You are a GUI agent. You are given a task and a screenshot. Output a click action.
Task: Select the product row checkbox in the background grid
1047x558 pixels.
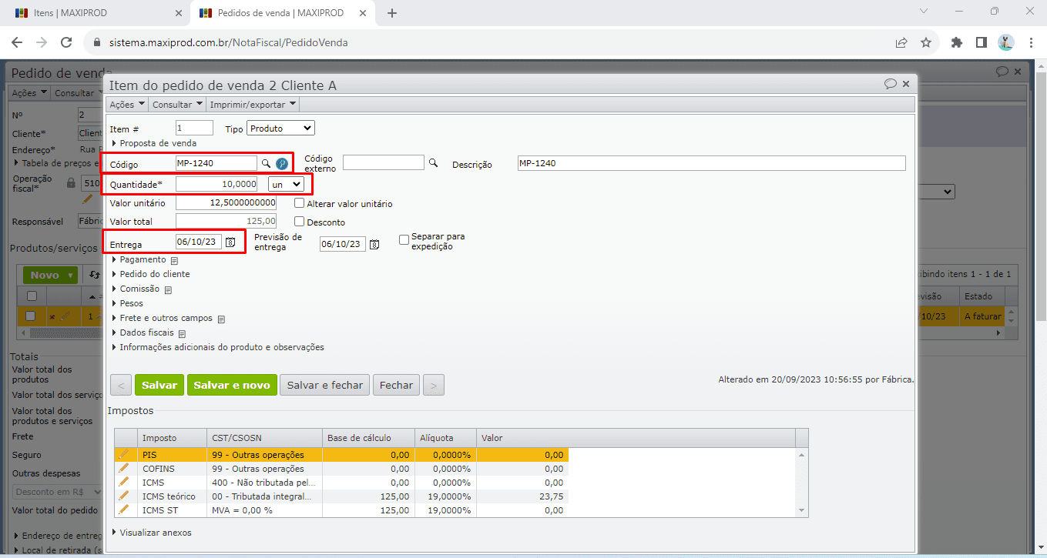pyautogui.click(x=32, y=316)
